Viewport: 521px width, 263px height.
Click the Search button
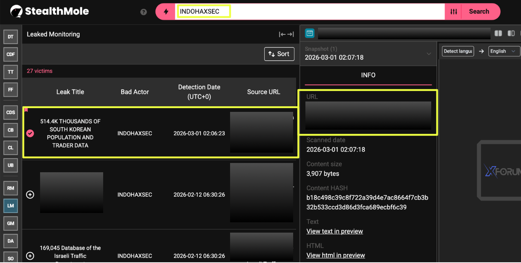479,11
